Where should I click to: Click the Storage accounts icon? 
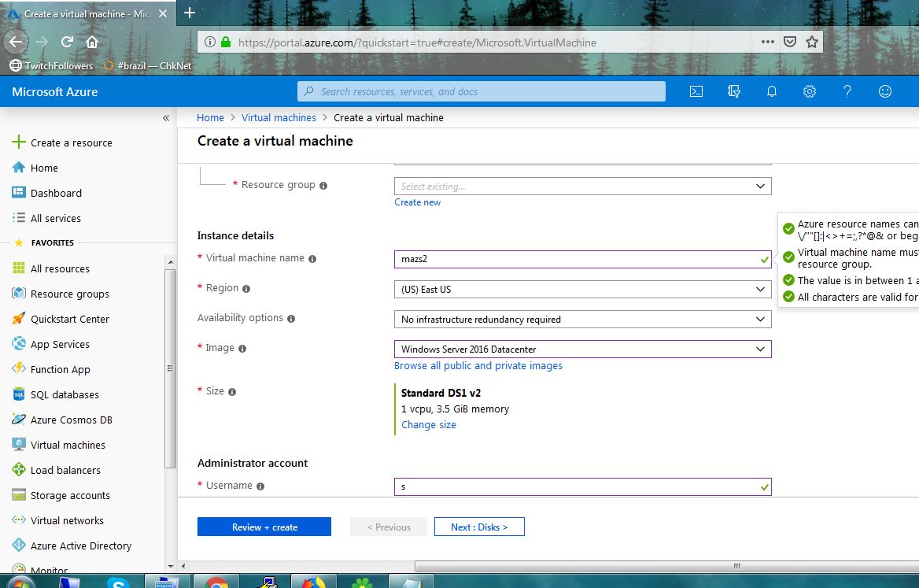click(19, 495)
